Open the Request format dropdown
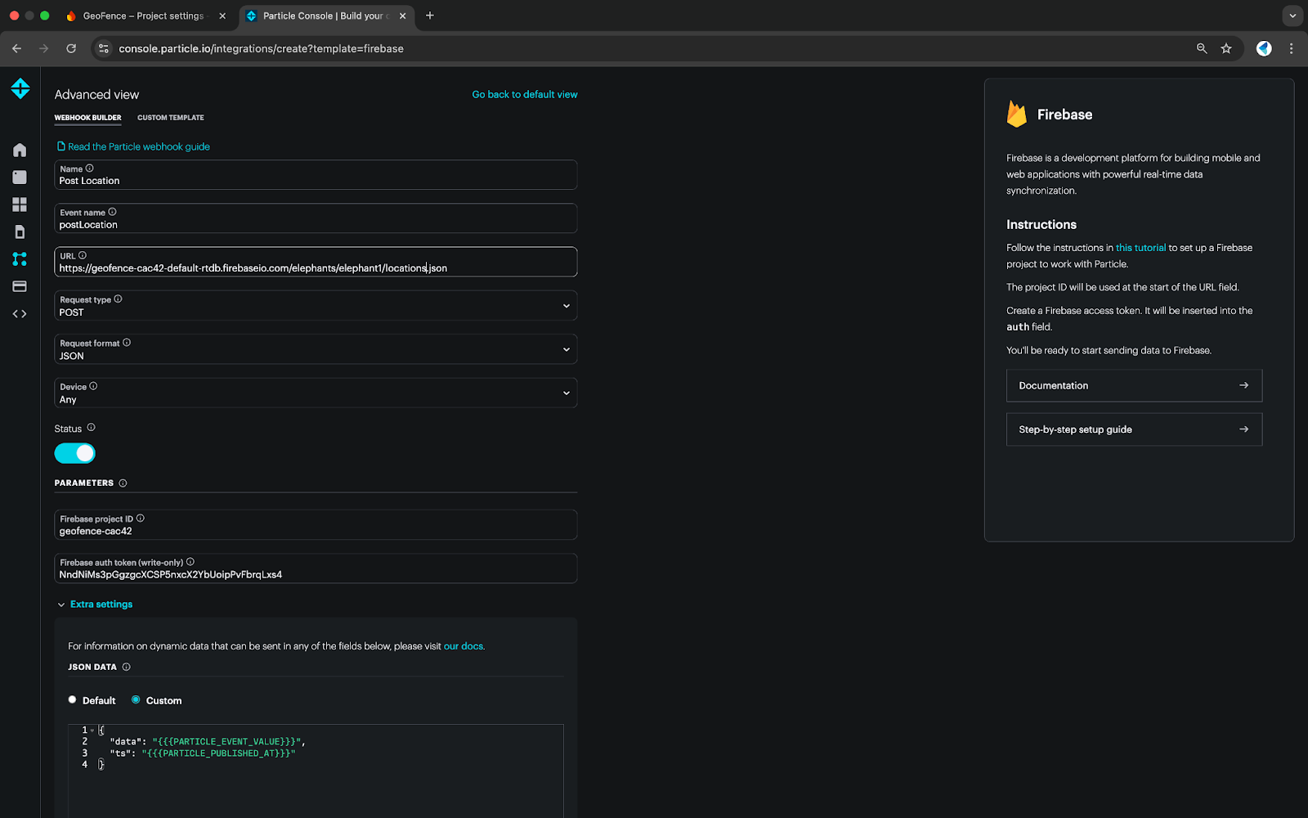 pyautogui.click(x=316, y=349)
